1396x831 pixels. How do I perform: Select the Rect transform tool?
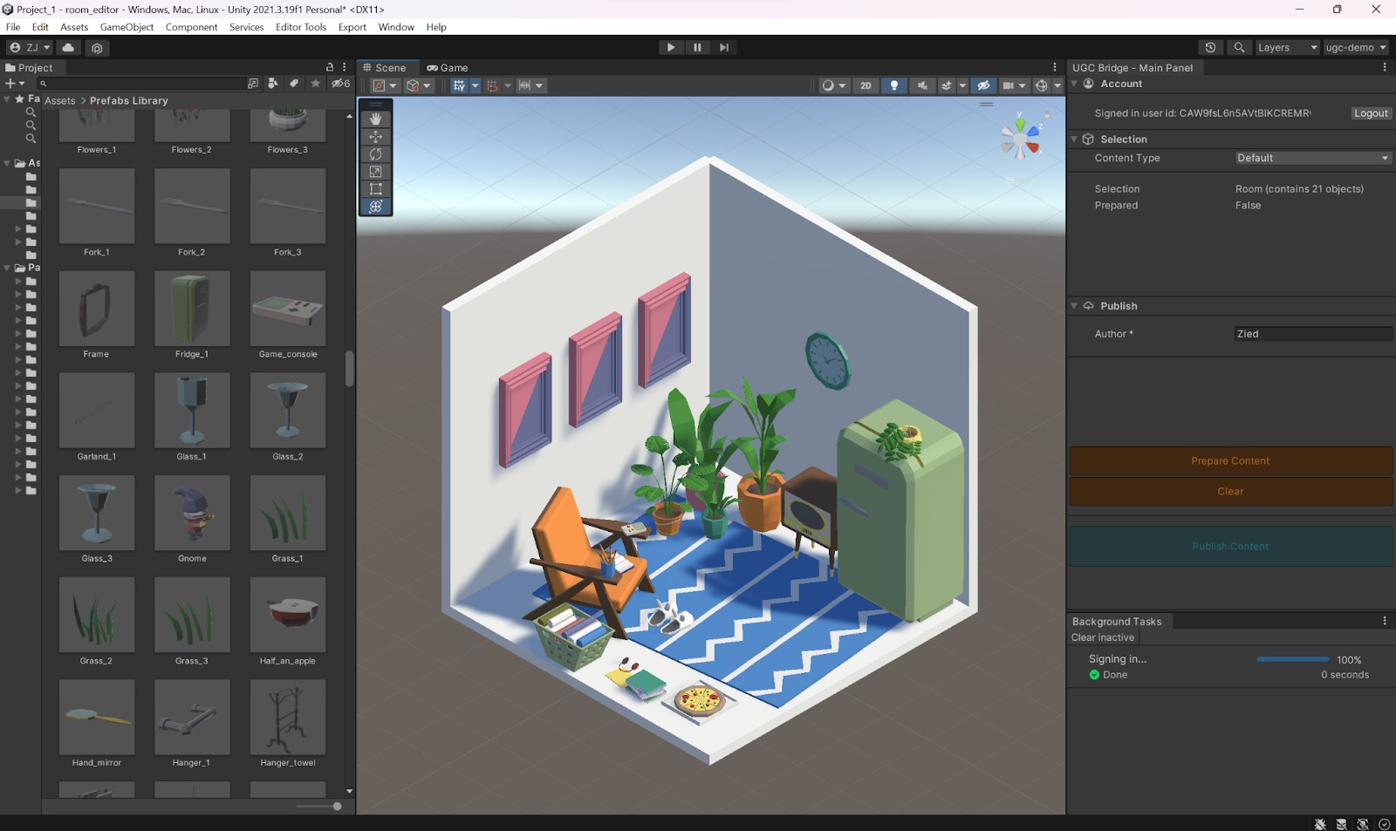(x=375, y=189)
